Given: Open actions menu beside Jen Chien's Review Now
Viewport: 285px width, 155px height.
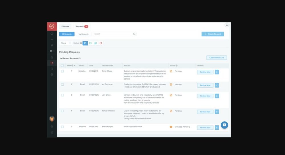Looking at the screenshot, I should 217,96.
